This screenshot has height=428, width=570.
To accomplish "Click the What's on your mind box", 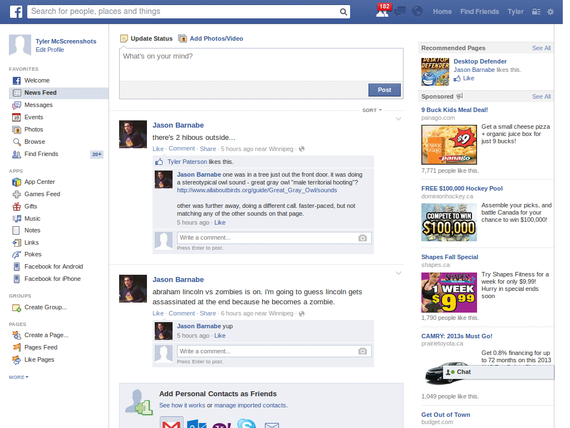I will [x=261, y=65].
